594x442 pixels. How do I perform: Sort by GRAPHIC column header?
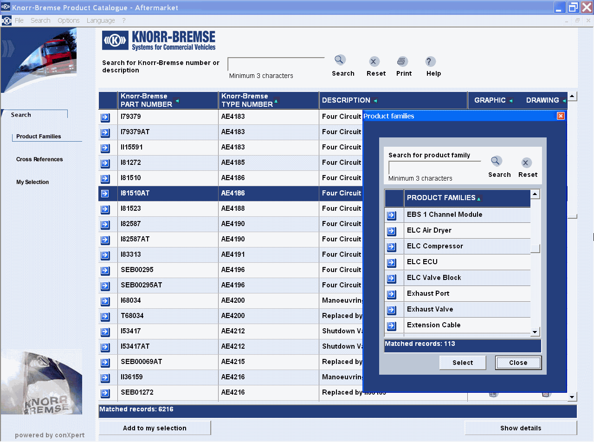(x=493, y=100)
